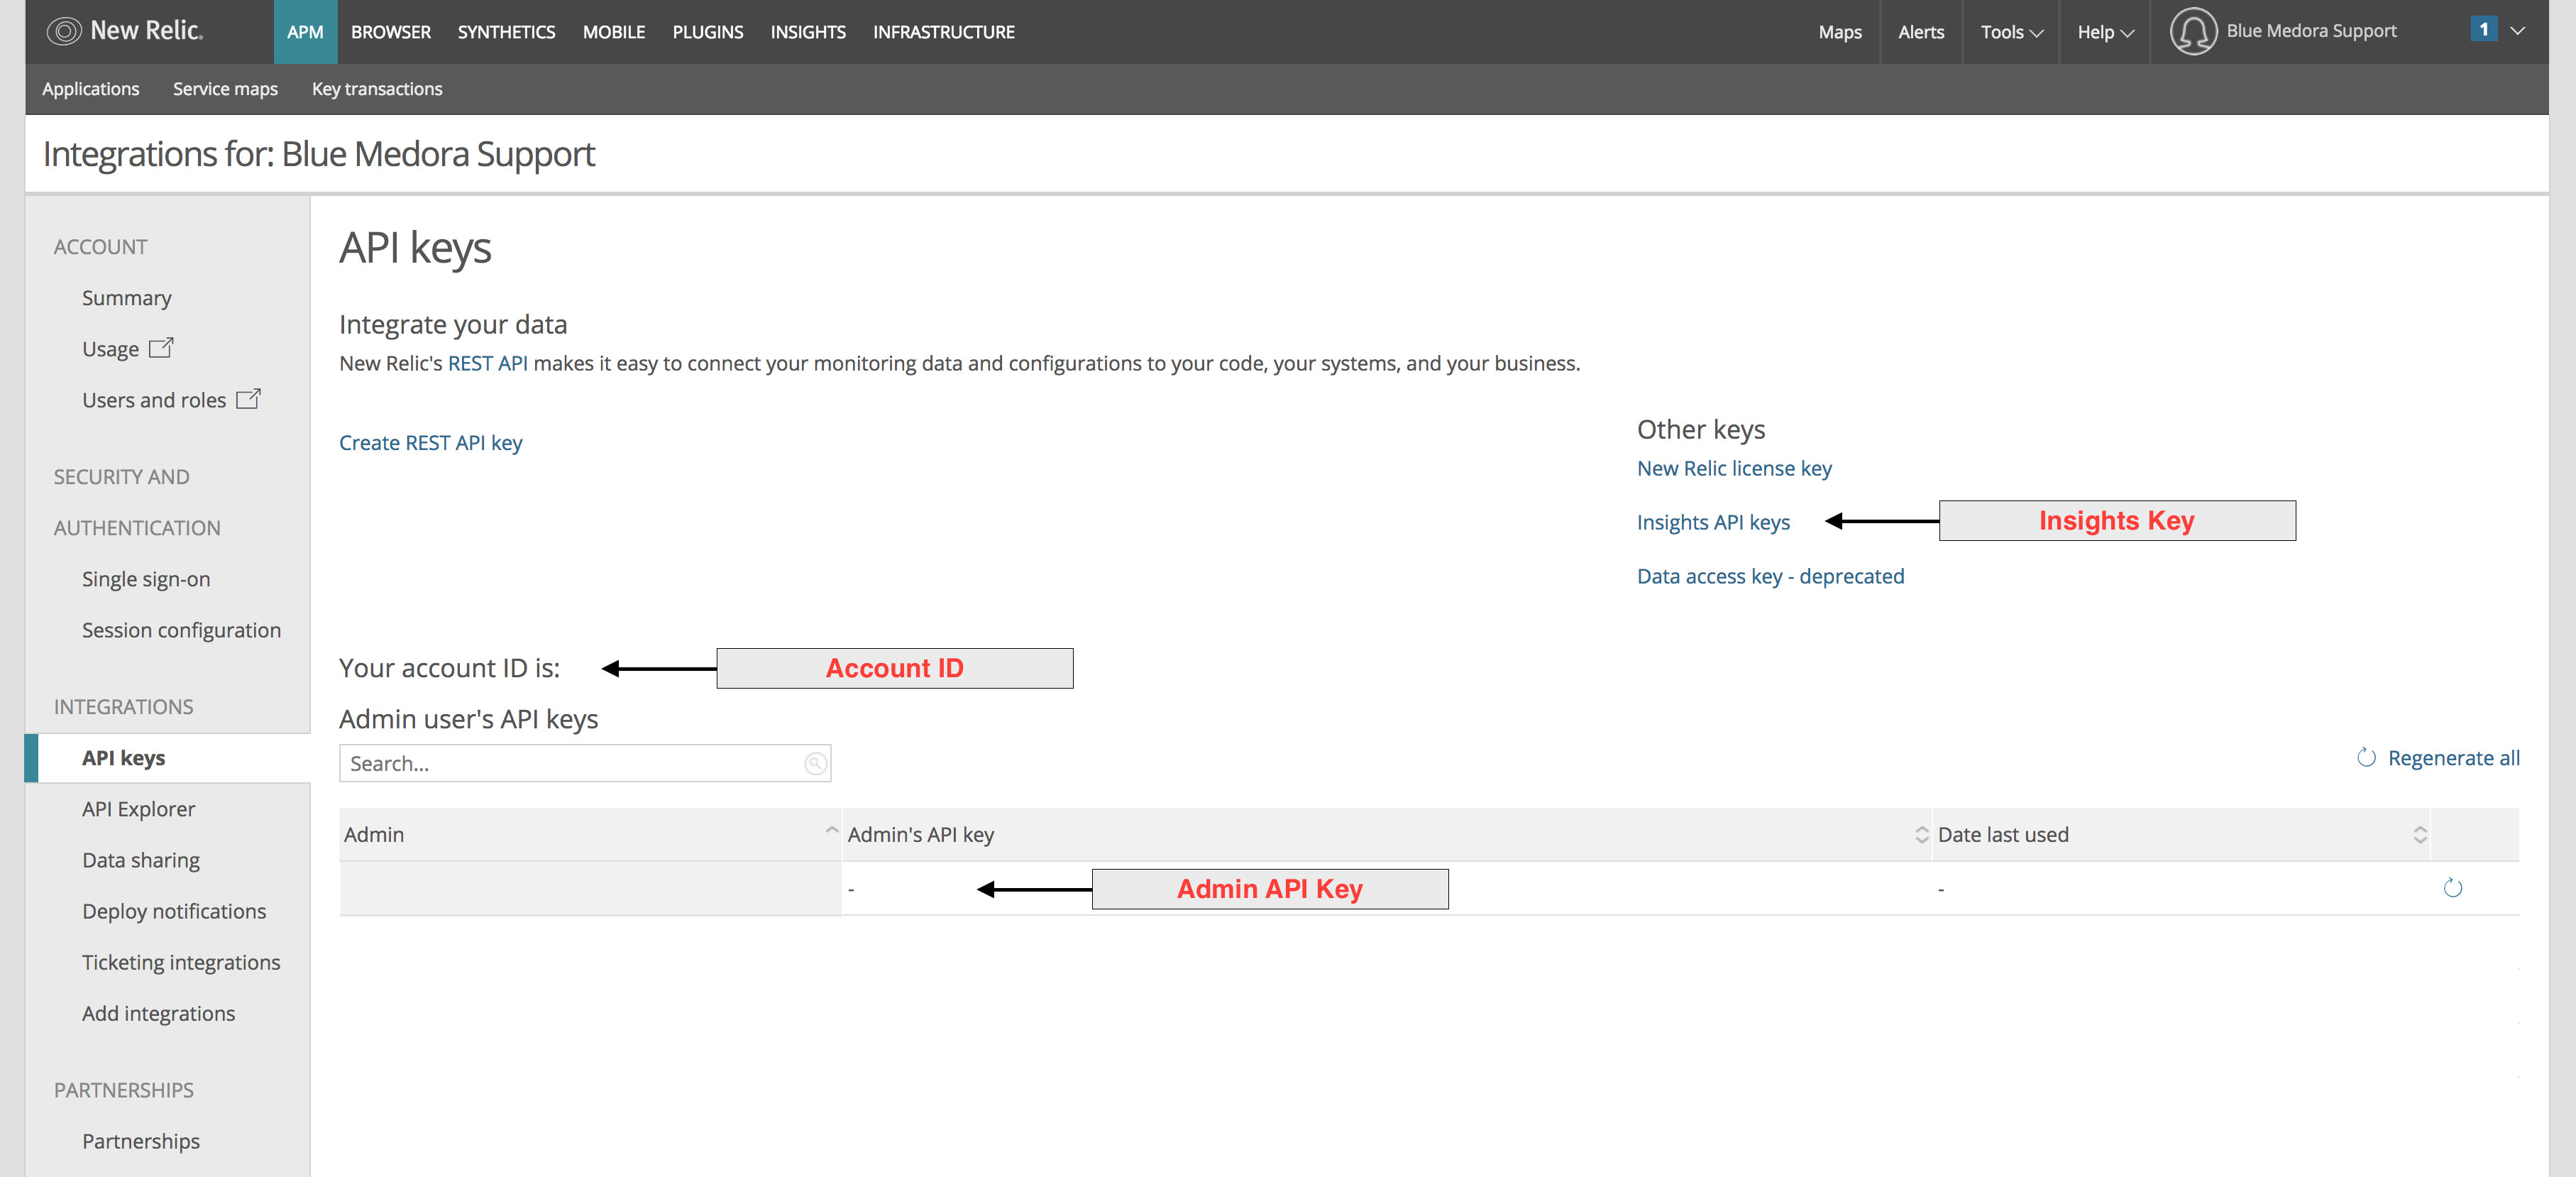Click the search magnifier icon

pos(815,764)
